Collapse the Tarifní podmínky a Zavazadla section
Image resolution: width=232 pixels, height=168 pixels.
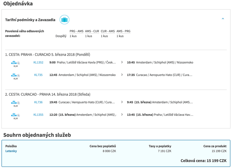[x=223, y=19]
